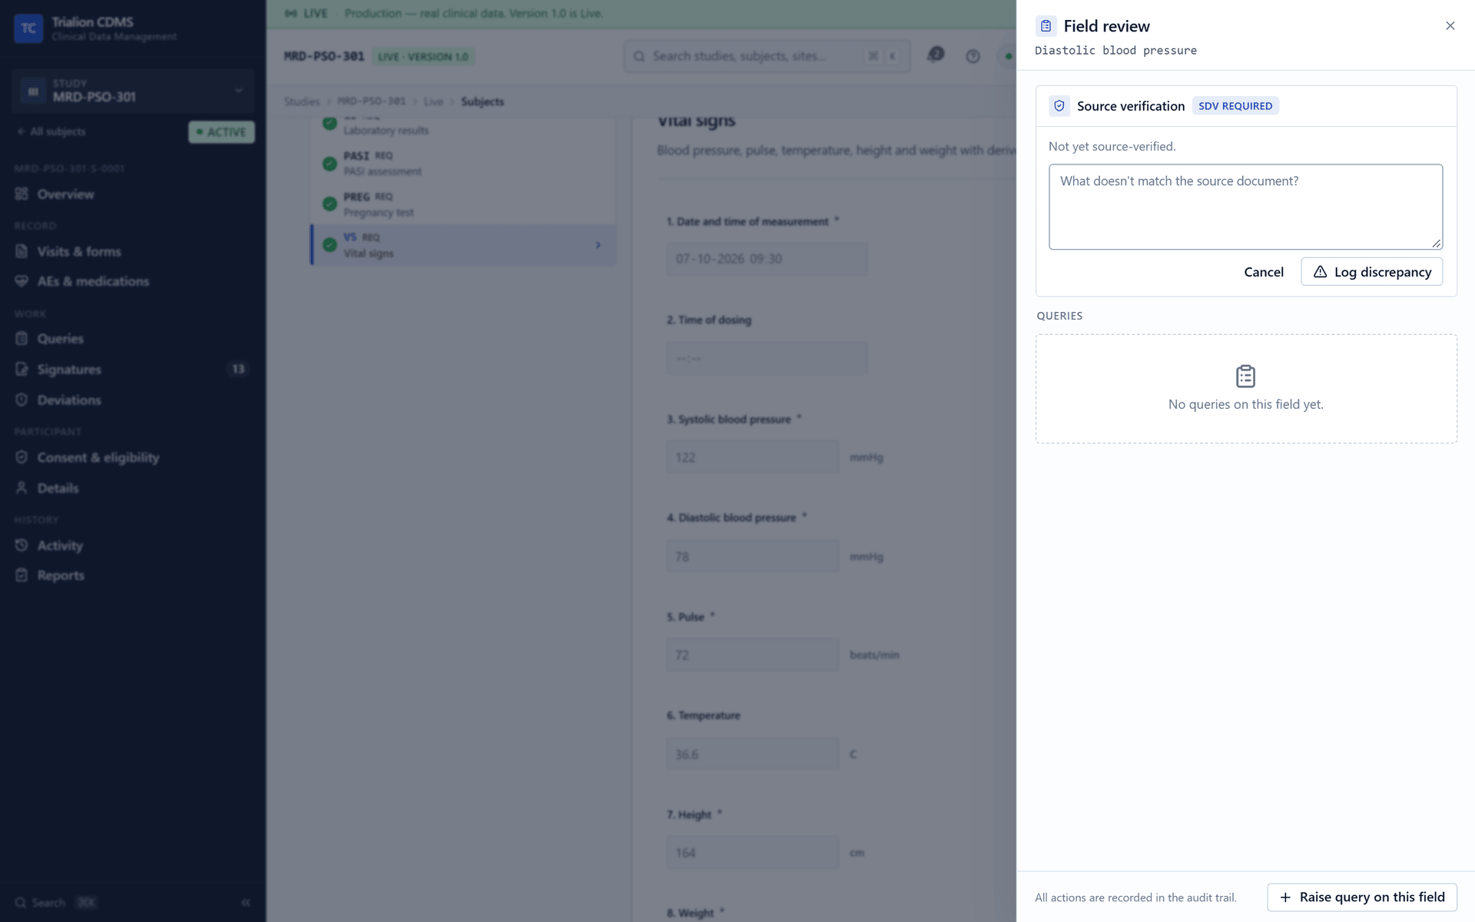Click the warning triangle icon on Log discrepancy

tap(1320, 272)
